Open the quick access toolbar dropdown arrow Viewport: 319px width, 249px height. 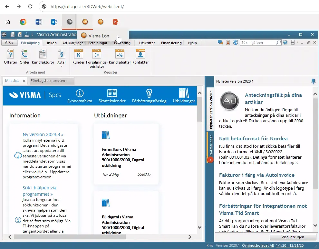click(32, 35)
